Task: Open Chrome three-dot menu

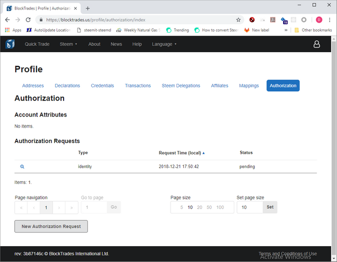Action: click(x=330, y=20)
